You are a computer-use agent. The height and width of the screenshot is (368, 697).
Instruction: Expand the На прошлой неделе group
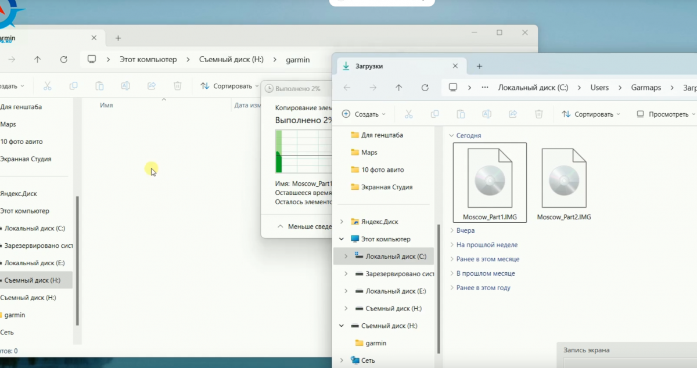pyautogui.click(x=486, y=245)
